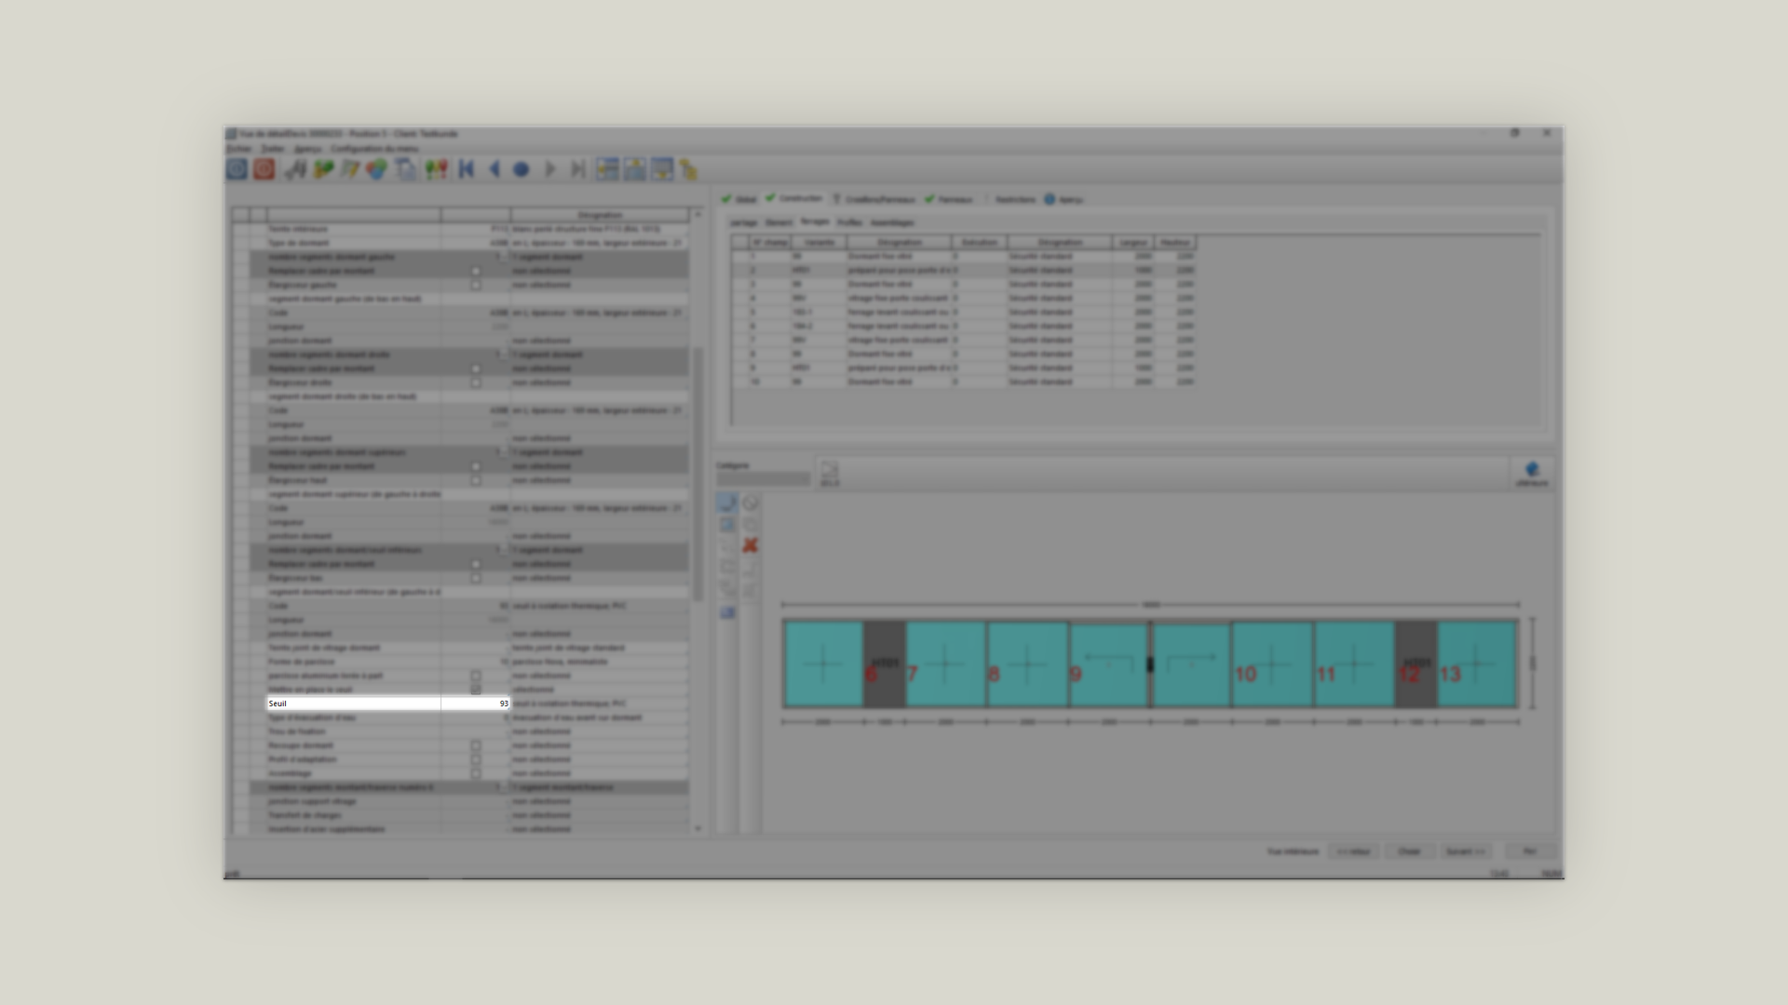This screenshot has width=1788, height=1005.
Task: Select glass panel number 7 in the drawing
Action: click(x=945, y=664)
